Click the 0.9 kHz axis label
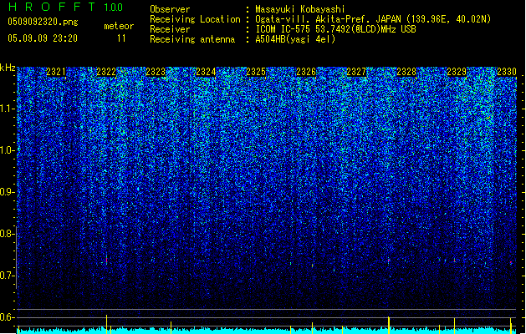Image resolution: width=526 pixels, height=334 pixels. 7,192
